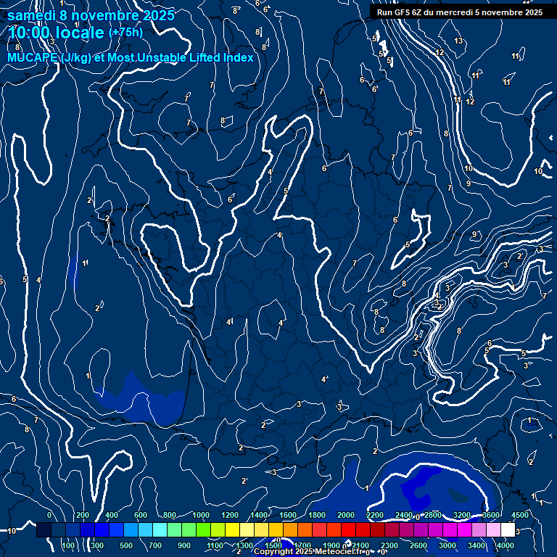Click the light pink legend swatch between 3600 and 4000
Screen dimensions: 557x557
pos(493,529)
